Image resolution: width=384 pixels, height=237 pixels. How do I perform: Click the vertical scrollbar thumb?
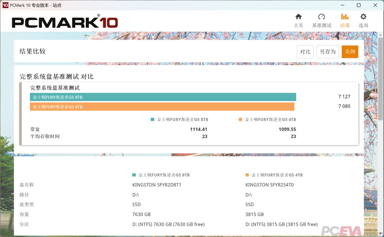[380, 79]
